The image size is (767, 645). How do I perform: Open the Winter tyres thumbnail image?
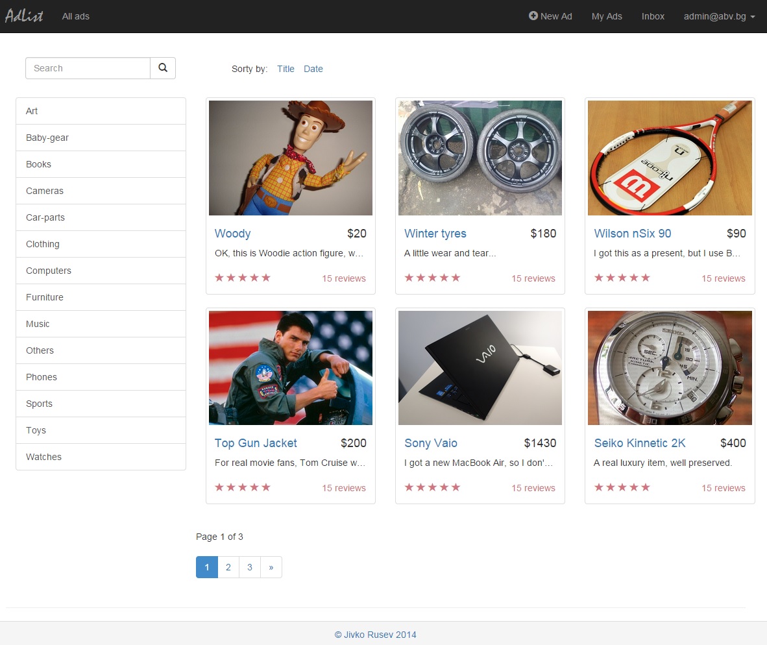pos(480,158)
